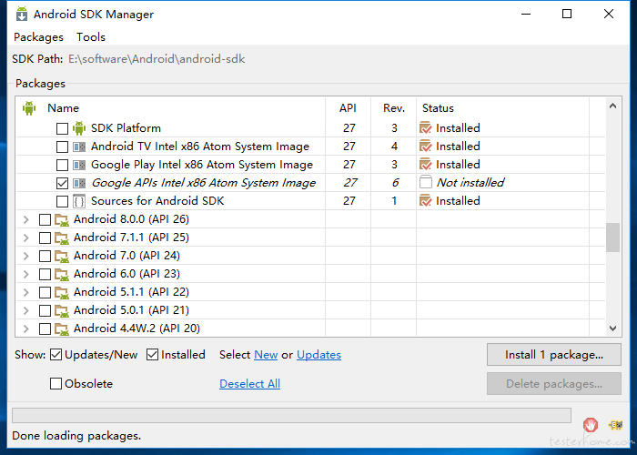Open the Tools menu
Image resolution: width=637 pixels, height=455 pixels.
[x=91, y=37]
